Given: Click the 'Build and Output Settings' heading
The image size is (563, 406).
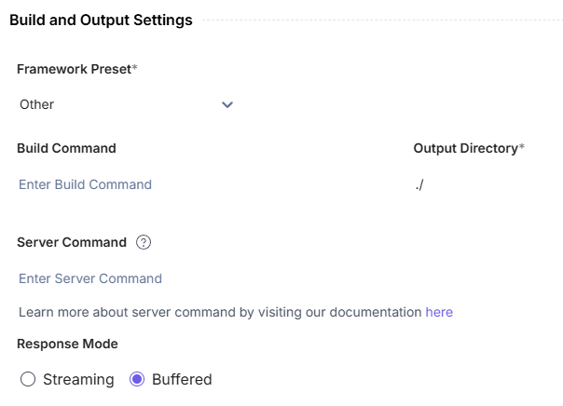Looking at the screenshot, I should 101,20.
